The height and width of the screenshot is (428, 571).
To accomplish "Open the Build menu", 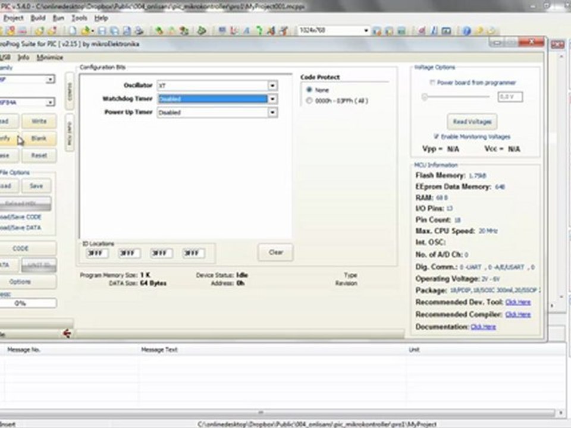I will 38,18.
